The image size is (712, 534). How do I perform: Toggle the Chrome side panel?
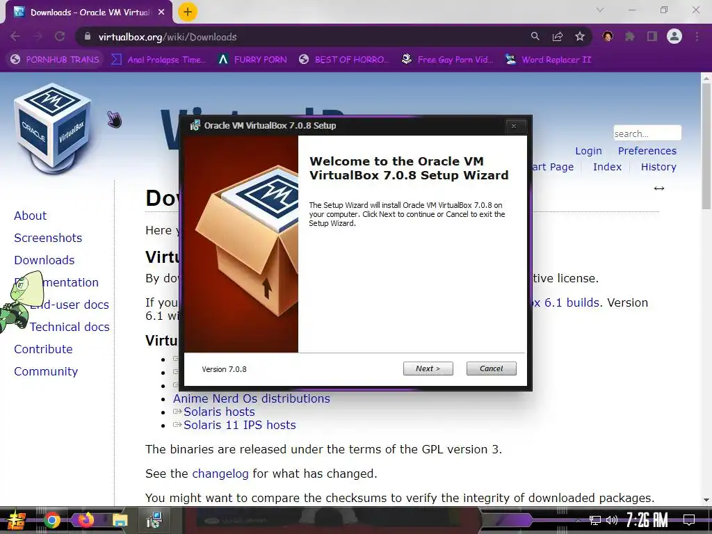coord(652,36)
